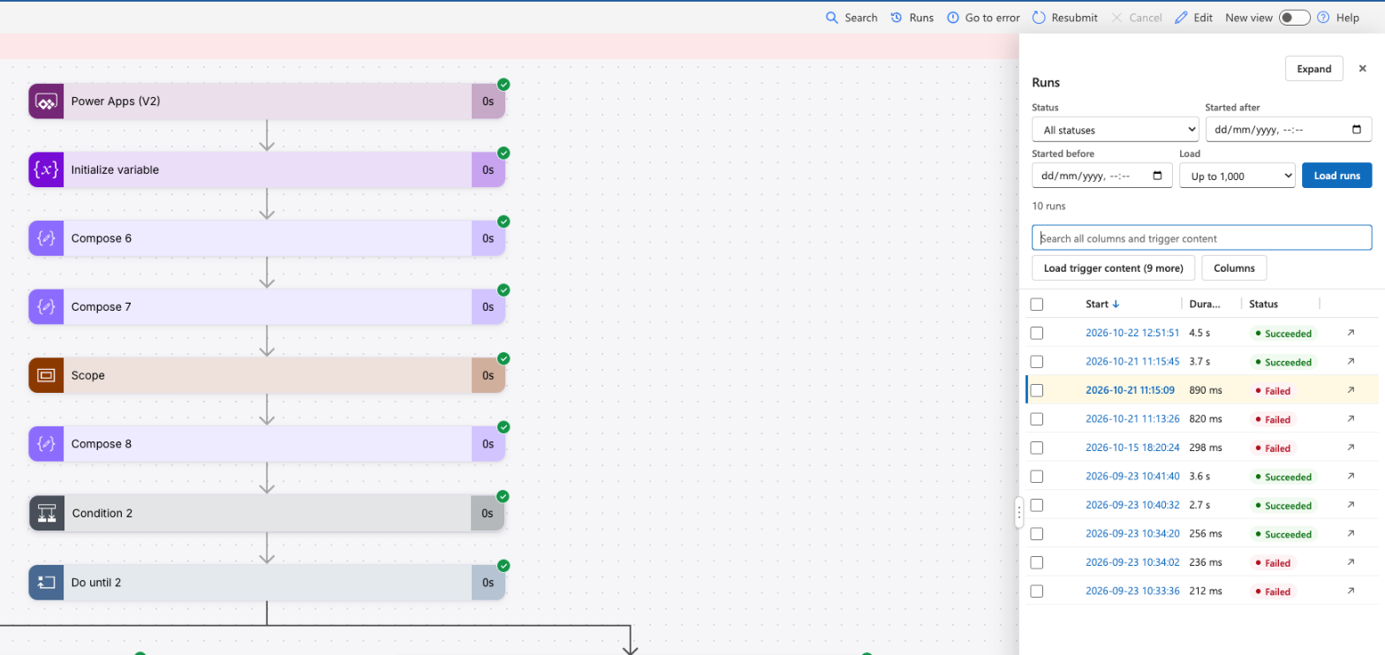Click the Do until 2 loop icon

click(46, 583)
